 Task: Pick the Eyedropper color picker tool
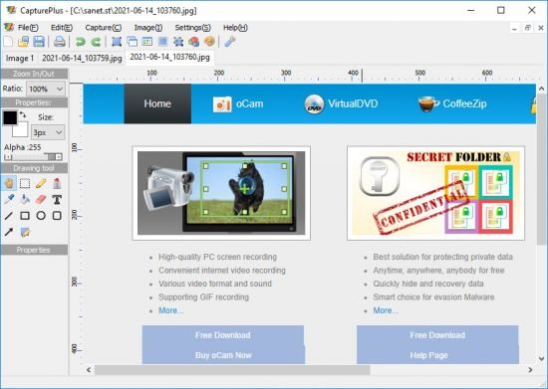click(9, 199)
